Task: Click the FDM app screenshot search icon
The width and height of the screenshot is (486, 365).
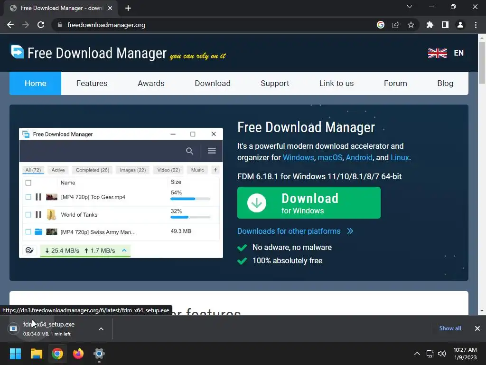Action: click(x=189, y=151)
